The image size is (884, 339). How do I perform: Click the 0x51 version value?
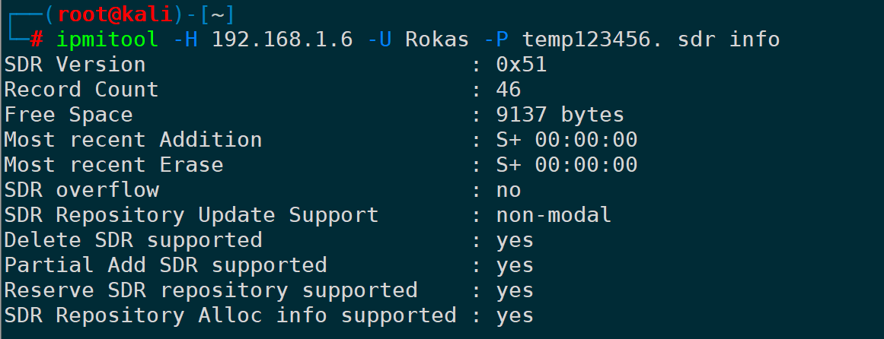(x=522, y=65)
